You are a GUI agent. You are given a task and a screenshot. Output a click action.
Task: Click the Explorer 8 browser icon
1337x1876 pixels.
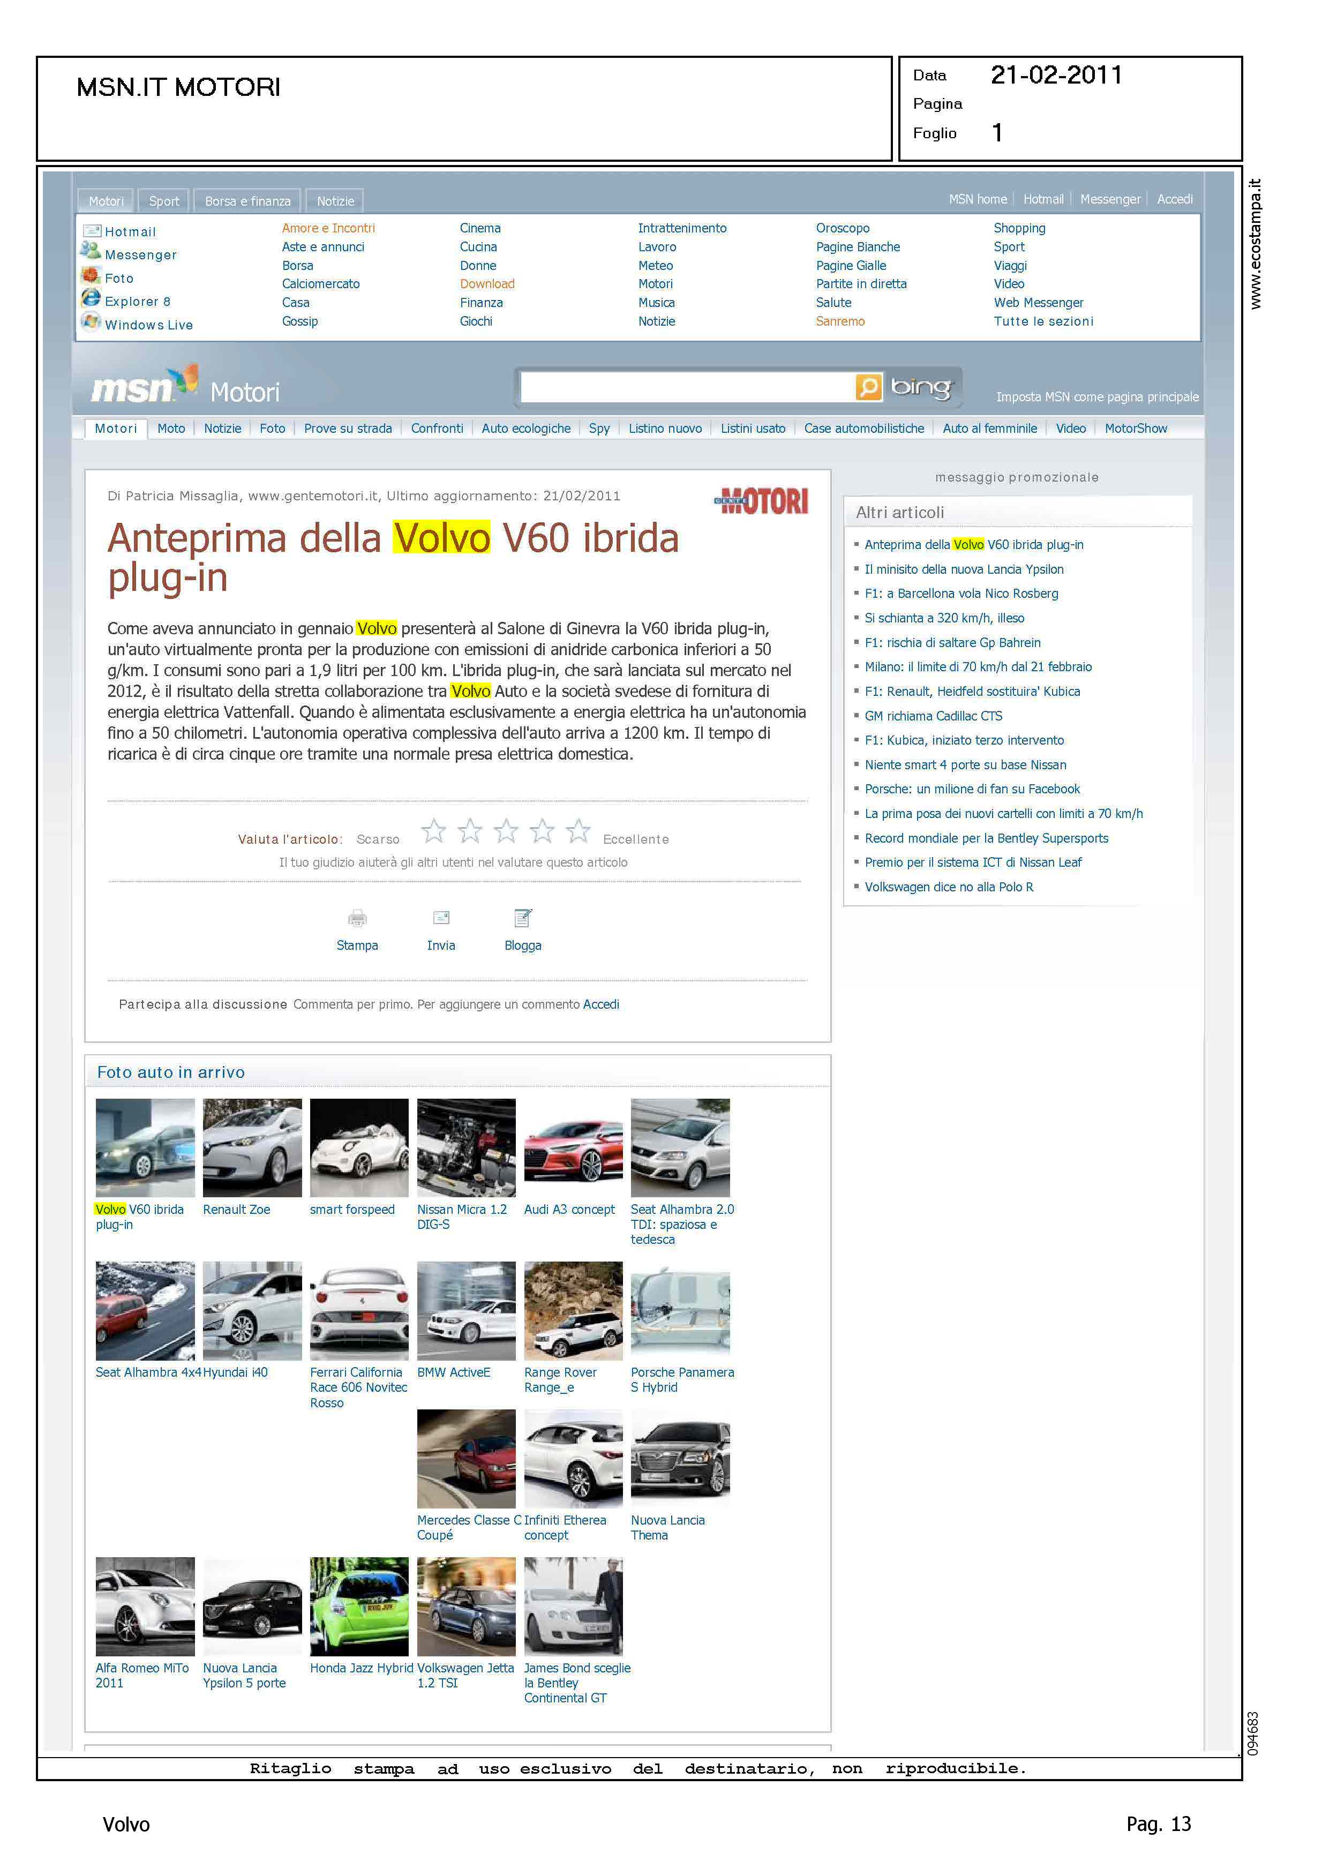point(91,298)
